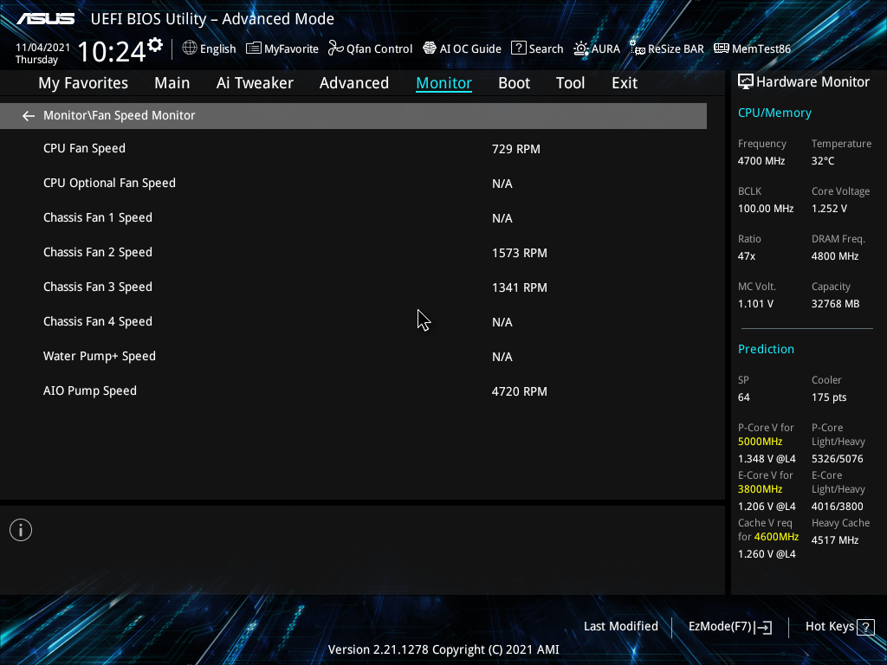The width and height of the screenshot is (887, 665).
Task: Click the ASUS logo
Action: (45, 19)
